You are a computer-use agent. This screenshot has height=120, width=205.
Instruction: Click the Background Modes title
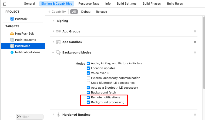point(77,52)
